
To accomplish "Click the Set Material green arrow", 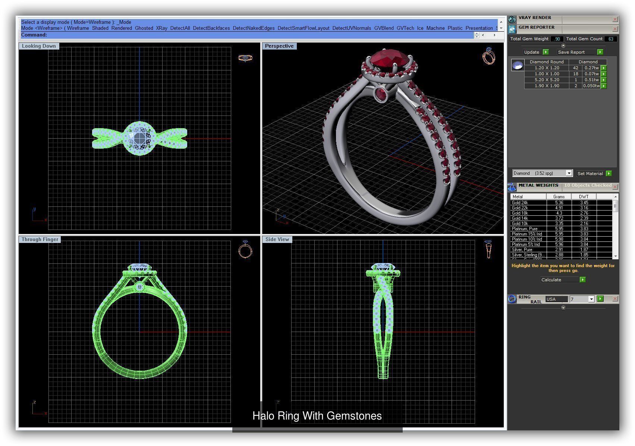I will click(x=609, y=174).
